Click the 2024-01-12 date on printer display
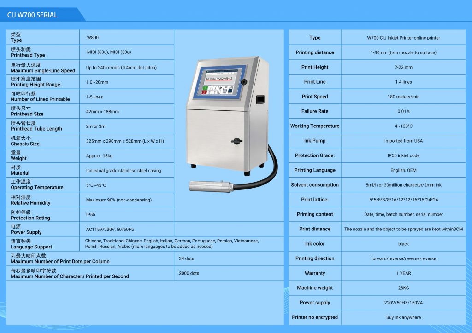This screenshot has width=472, height=333. [224, 79]
